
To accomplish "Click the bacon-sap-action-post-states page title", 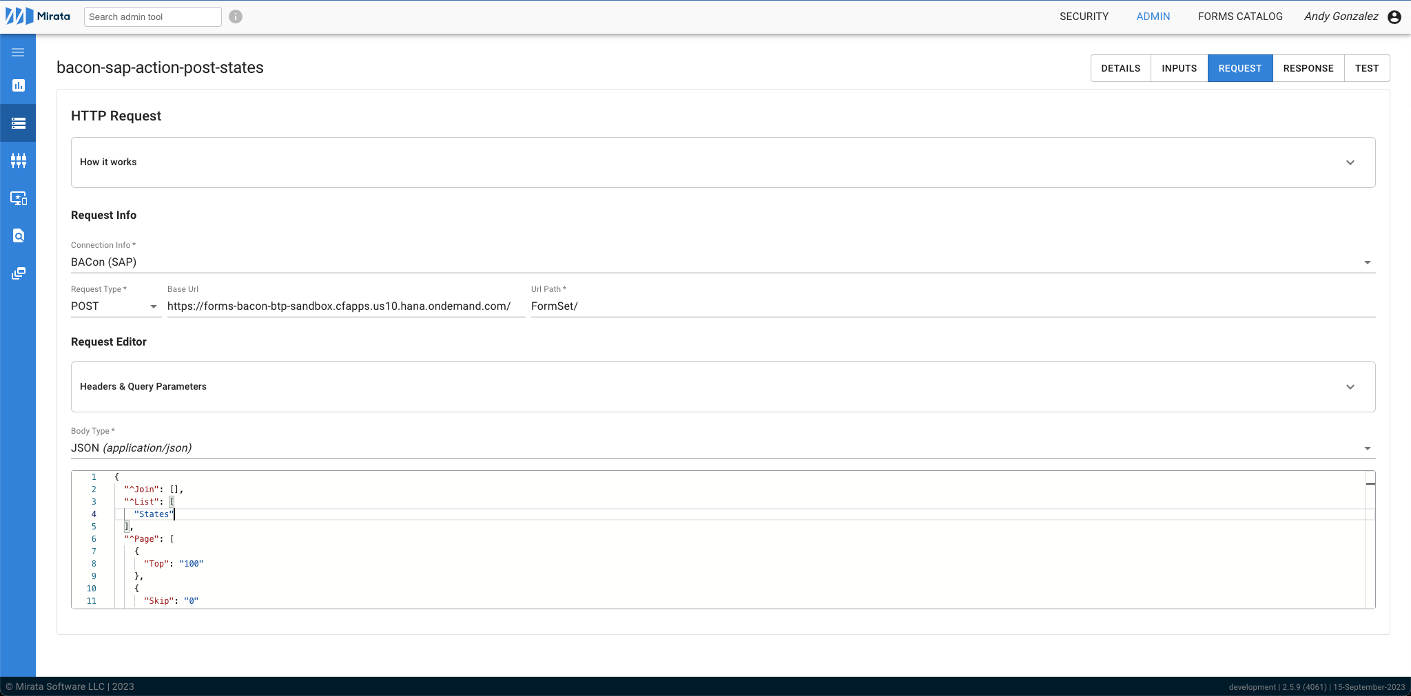I will click(x=160, y=67).
